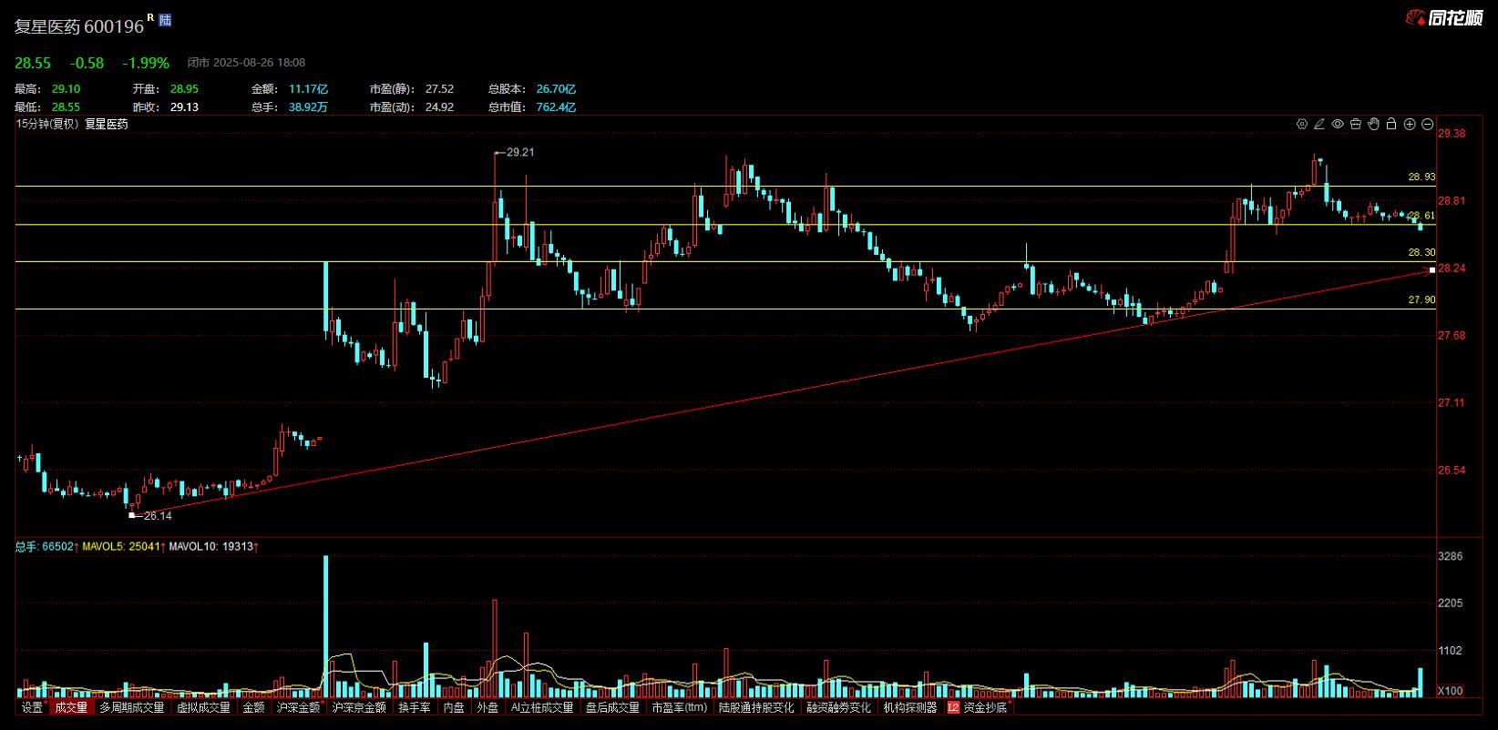Click the MAVOL10: 19313 indicator label
The height and width of the screenshot is (730, 1498).
211,547
